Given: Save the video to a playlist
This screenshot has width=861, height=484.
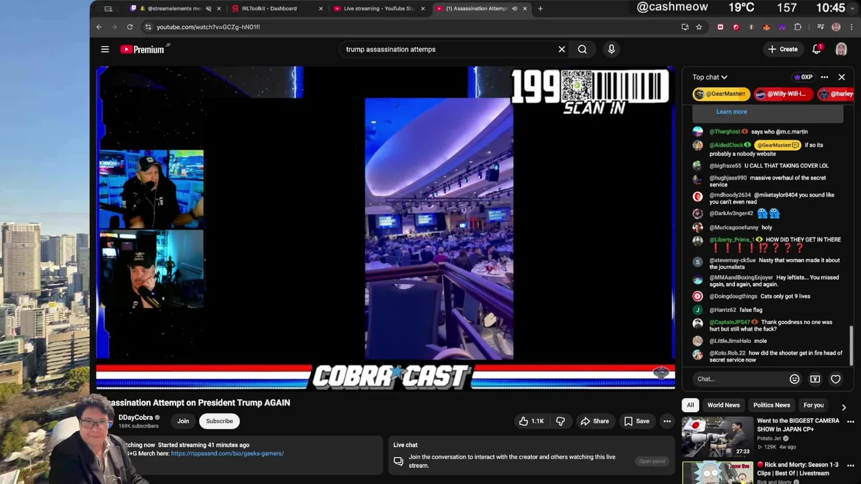Looking at the screenshot, I should coord(636,421).
